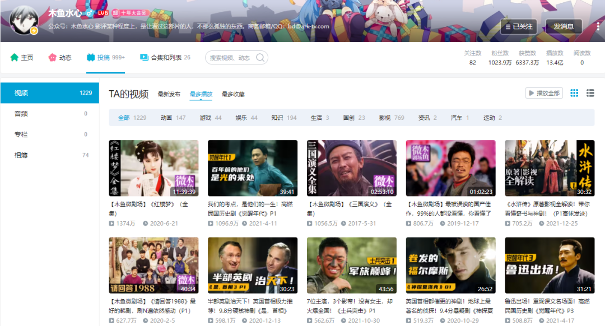Click the 关注数 82 stat
This screenshot has height=326, width=605.
coord(472,58)
